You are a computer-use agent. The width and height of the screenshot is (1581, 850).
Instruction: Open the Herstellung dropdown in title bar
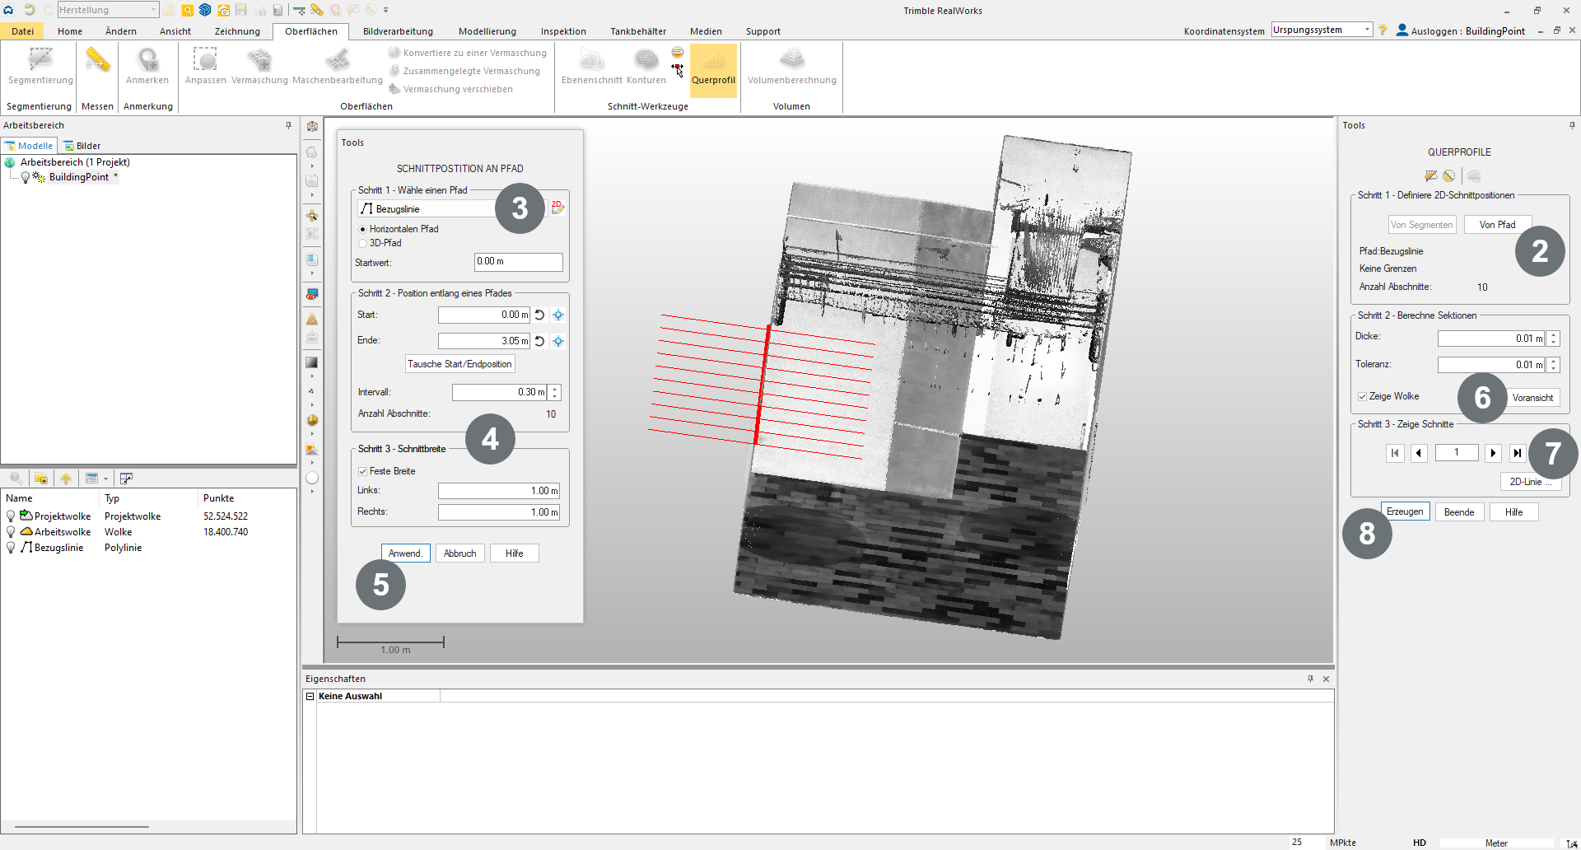pyautogui.click(x=153, y=10)
